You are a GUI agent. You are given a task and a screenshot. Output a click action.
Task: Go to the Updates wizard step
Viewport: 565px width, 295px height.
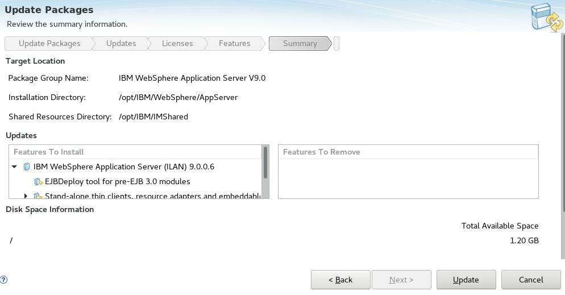121,44
